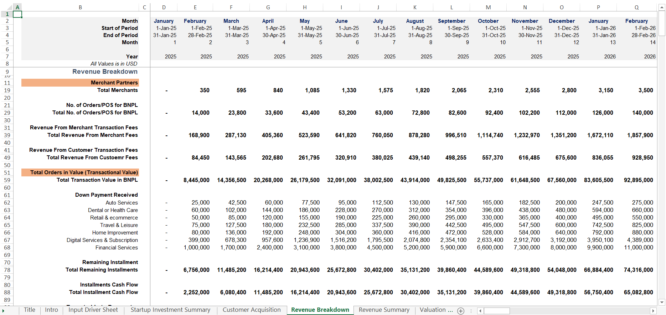Viewport: 666px width, 315px height.
Task: Click the Home Improvement label
Action: 115,233
